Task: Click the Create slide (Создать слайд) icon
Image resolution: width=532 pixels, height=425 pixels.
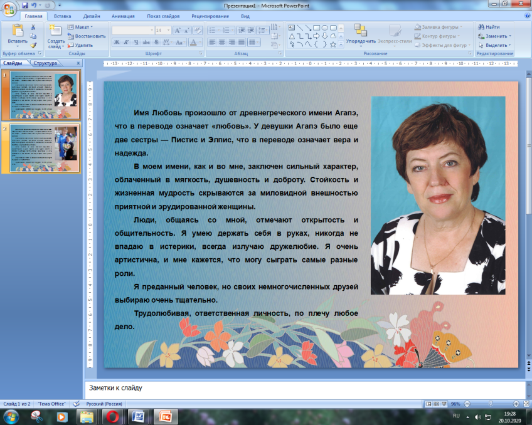Action: pyautogui.click(x=56, y=31)
